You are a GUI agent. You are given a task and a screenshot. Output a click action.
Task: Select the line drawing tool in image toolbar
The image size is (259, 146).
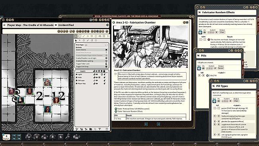click(84, 36)
